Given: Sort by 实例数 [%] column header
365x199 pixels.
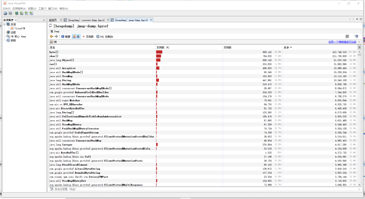Looking at the screenshot, I should coord(189,47).
